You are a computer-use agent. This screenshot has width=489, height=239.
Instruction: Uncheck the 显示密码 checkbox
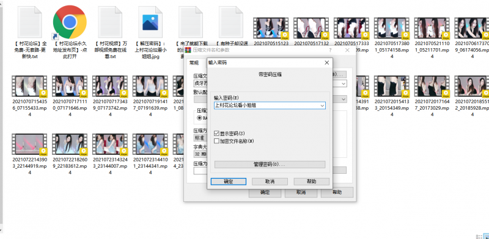tap(217, 134)
